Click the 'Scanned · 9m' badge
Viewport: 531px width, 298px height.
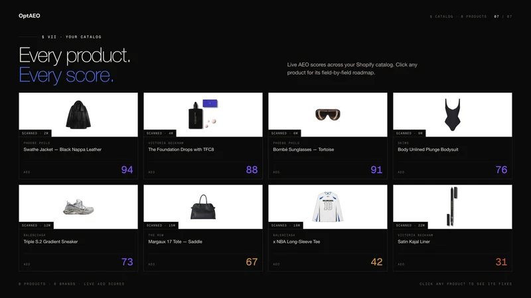(410, 134)
